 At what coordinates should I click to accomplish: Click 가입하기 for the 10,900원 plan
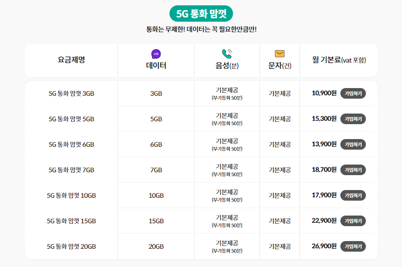point(353,93)
